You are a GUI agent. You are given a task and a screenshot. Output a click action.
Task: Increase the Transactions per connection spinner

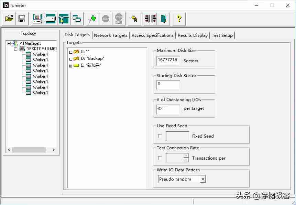pyautogui.click(x=186, y=155)
